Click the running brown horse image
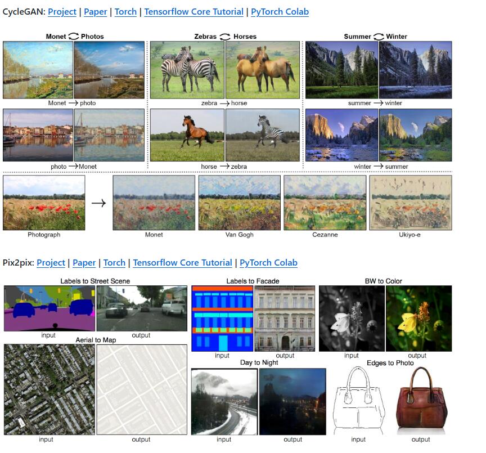 point(187,135)
